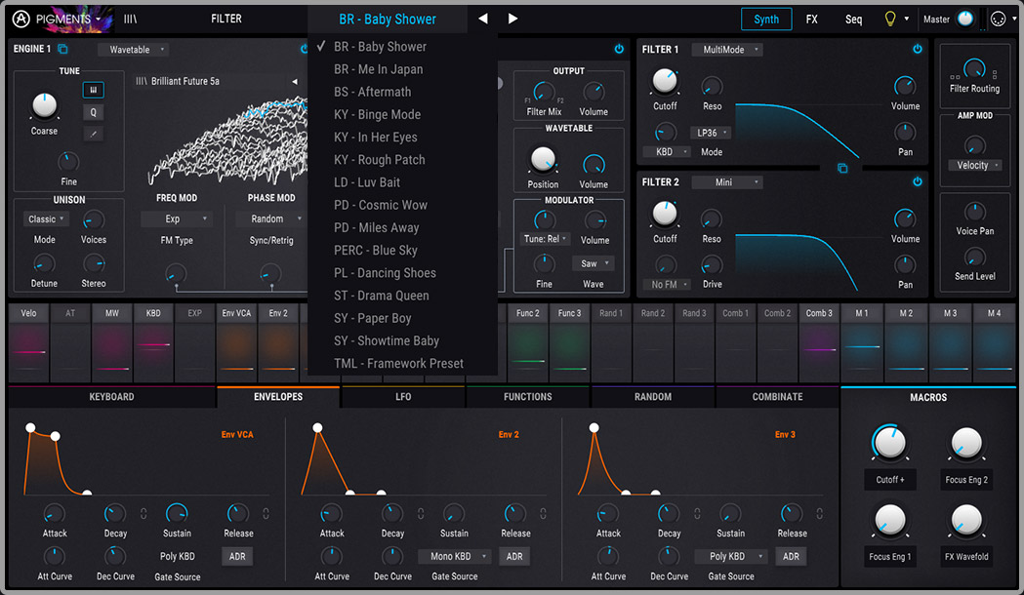Click the Cutoff + macro knob

889,443
